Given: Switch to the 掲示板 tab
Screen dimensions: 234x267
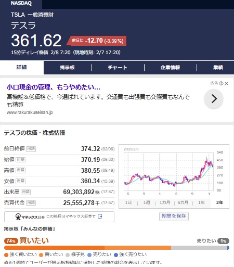Looking at the screenshot, I should (x=67, y=68).
